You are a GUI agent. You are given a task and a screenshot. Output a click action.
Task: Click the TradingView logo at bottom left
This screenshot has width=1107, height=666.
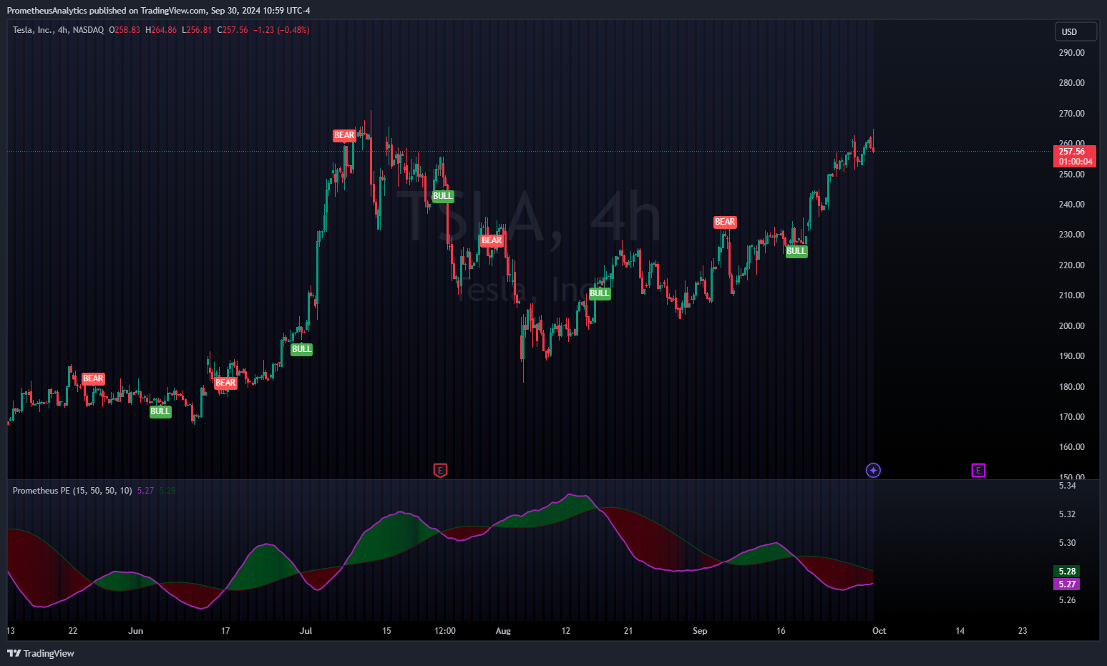coord(41,653)
